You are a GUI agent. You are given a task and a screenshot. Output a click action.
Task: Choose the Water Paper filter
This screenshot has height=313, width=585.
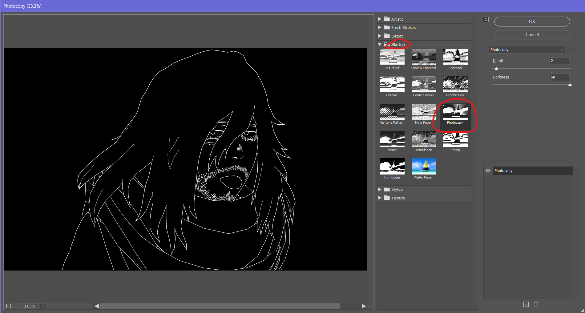[x=424, y=167]
